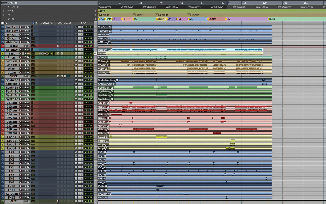The height and width of the screenshot is (204, 326).
Task: Enable input monitoring on Tom4.cm track
Action: tap(23, 31)
